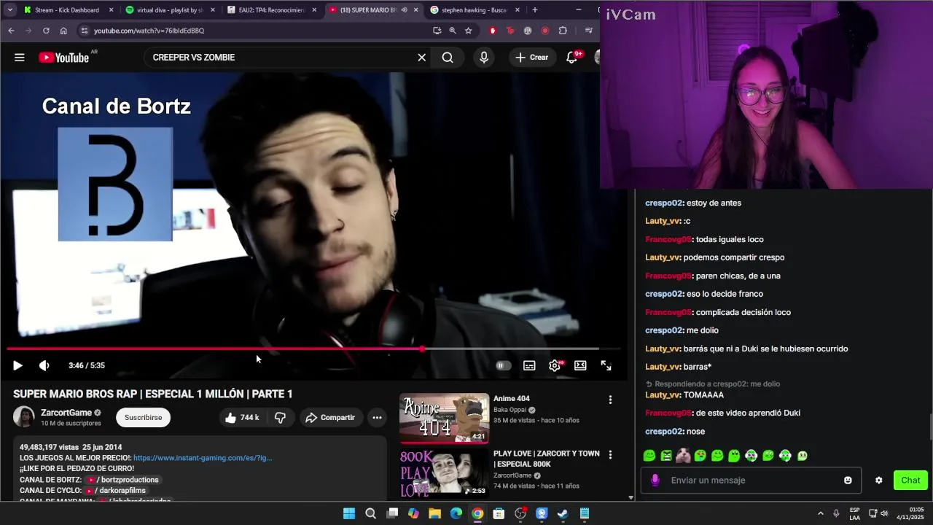Viewport: 933px width, 525px height.
Task: Open Steam from taskbar
Action: tap(563, 513)
